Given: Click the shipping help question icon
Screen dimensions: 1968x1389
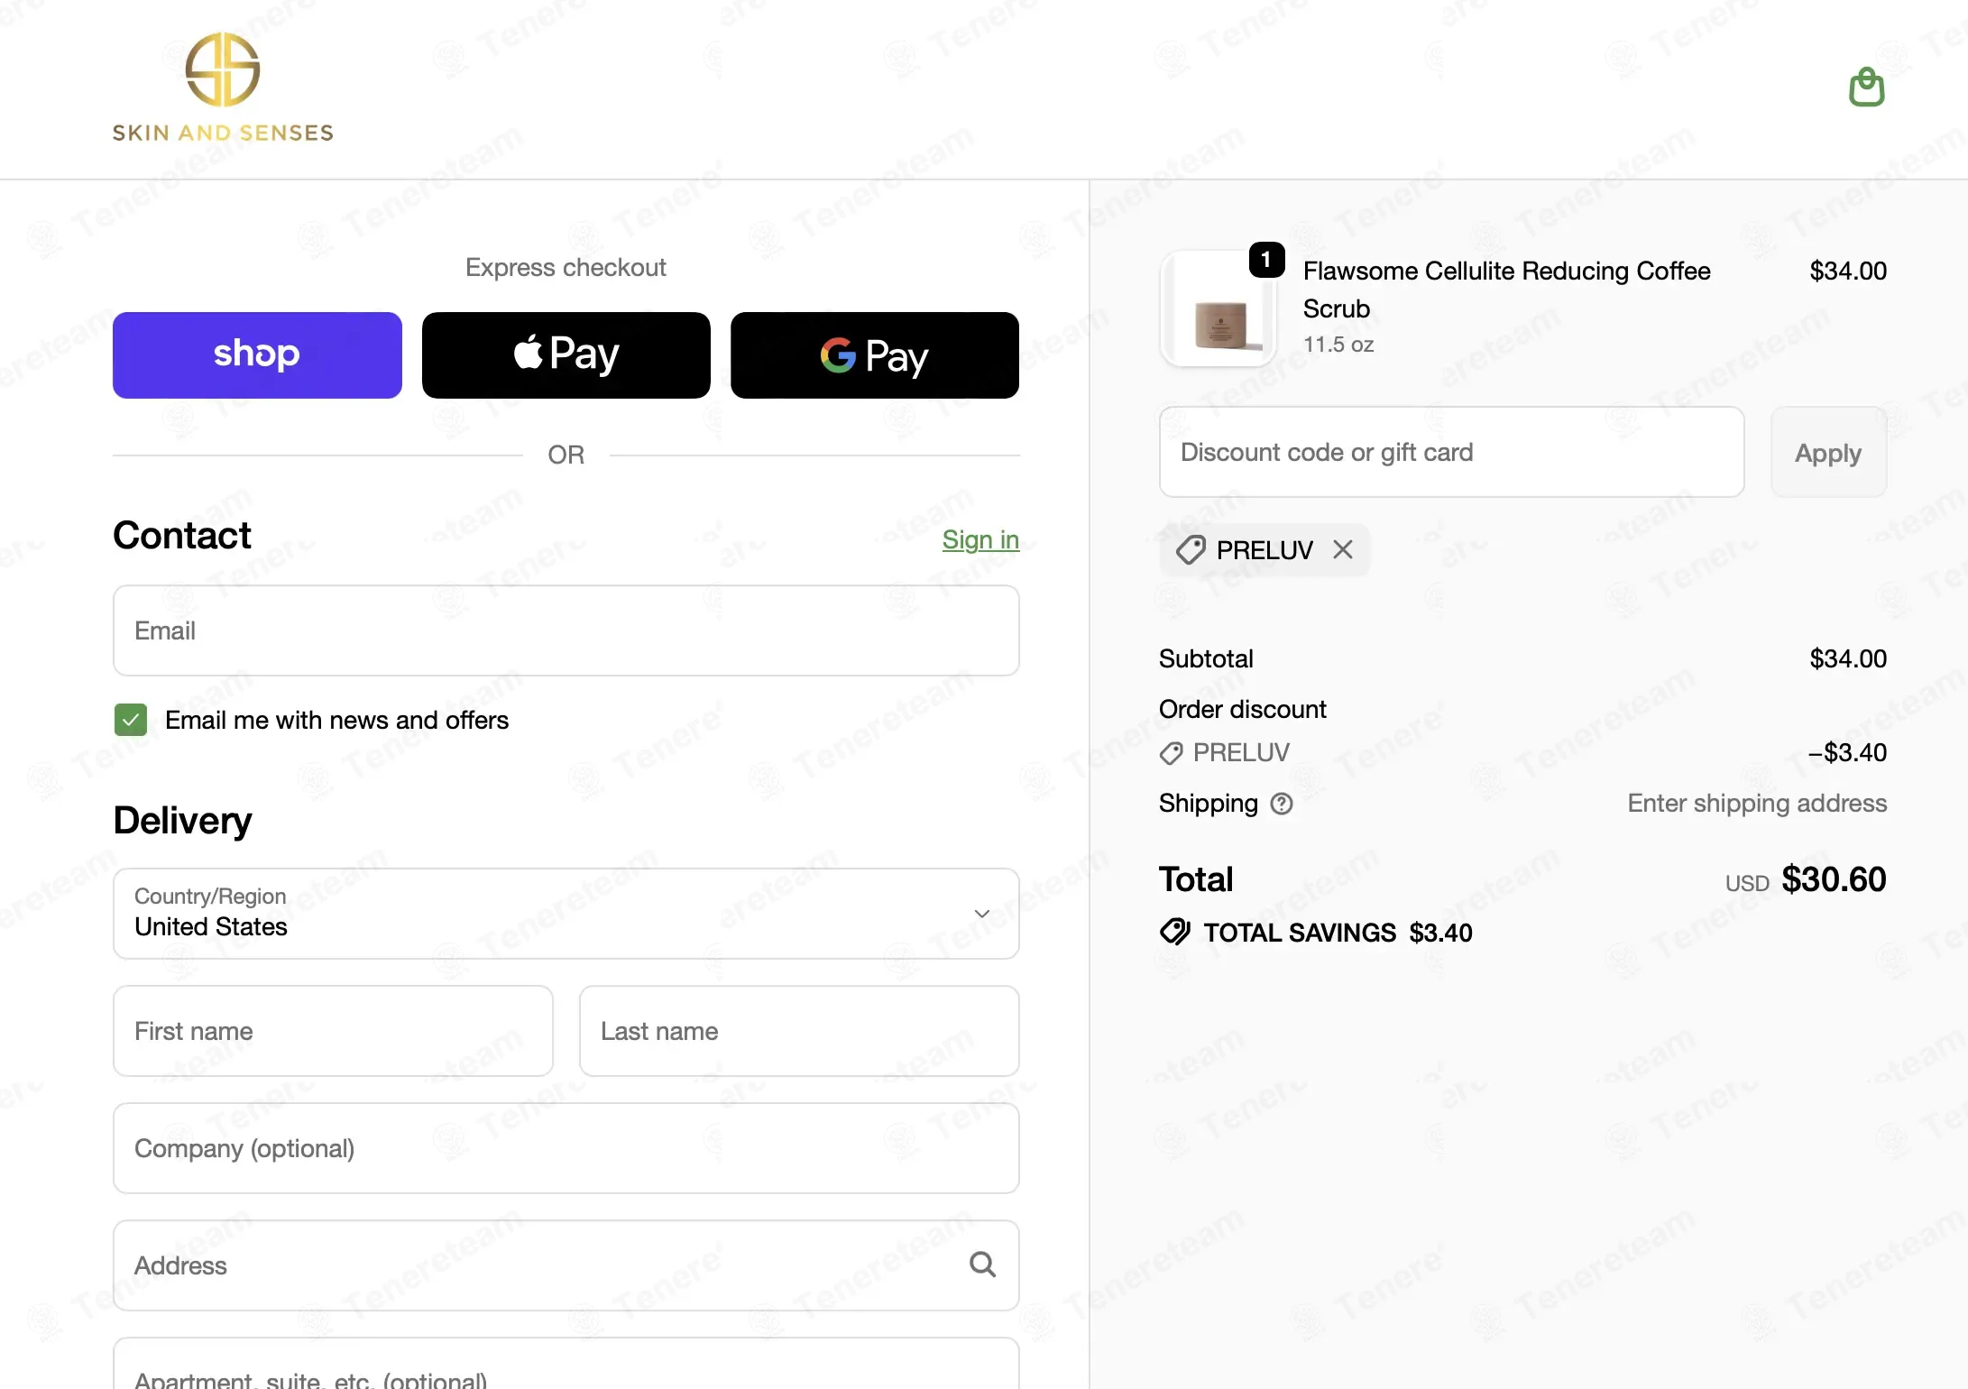Looking at the screenshot, I should point(1282,804).
